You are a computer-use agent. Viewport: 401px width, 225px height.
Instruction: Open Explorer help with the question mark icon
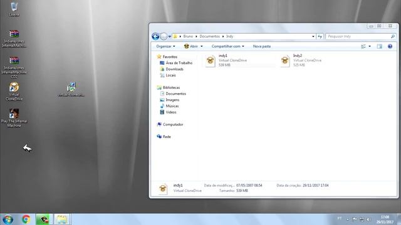coord(390,46)
